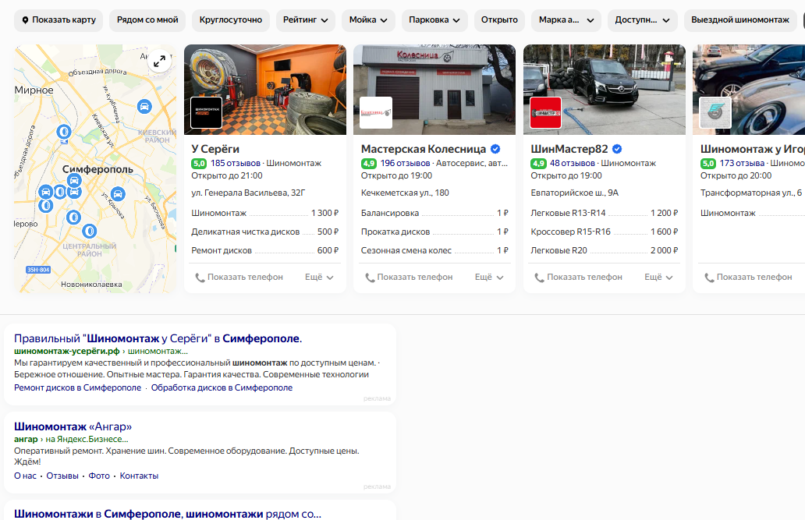Click address ул. Генерала Васильева, 32Г
805x520 pixels.
[248, 193]
